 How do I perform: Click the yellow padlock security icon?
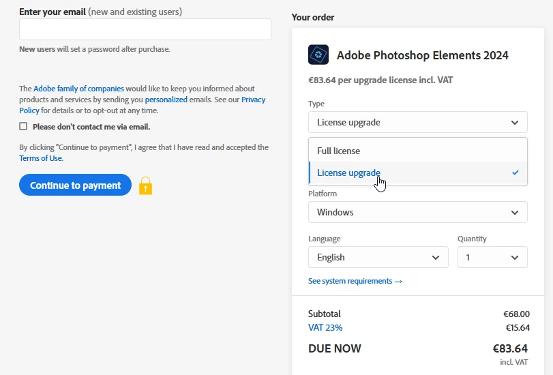pyautogui.click(x=145, y=186)
